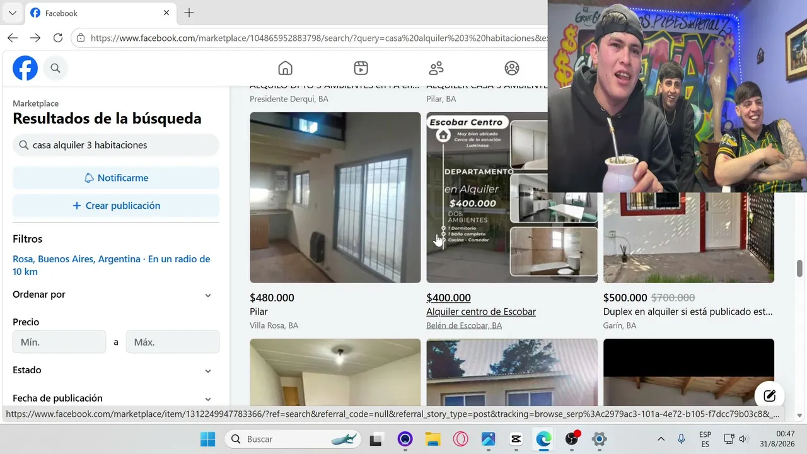Click the marketplace search field
The width and height of the screenshot is (807, 454).
pos(116,145)
